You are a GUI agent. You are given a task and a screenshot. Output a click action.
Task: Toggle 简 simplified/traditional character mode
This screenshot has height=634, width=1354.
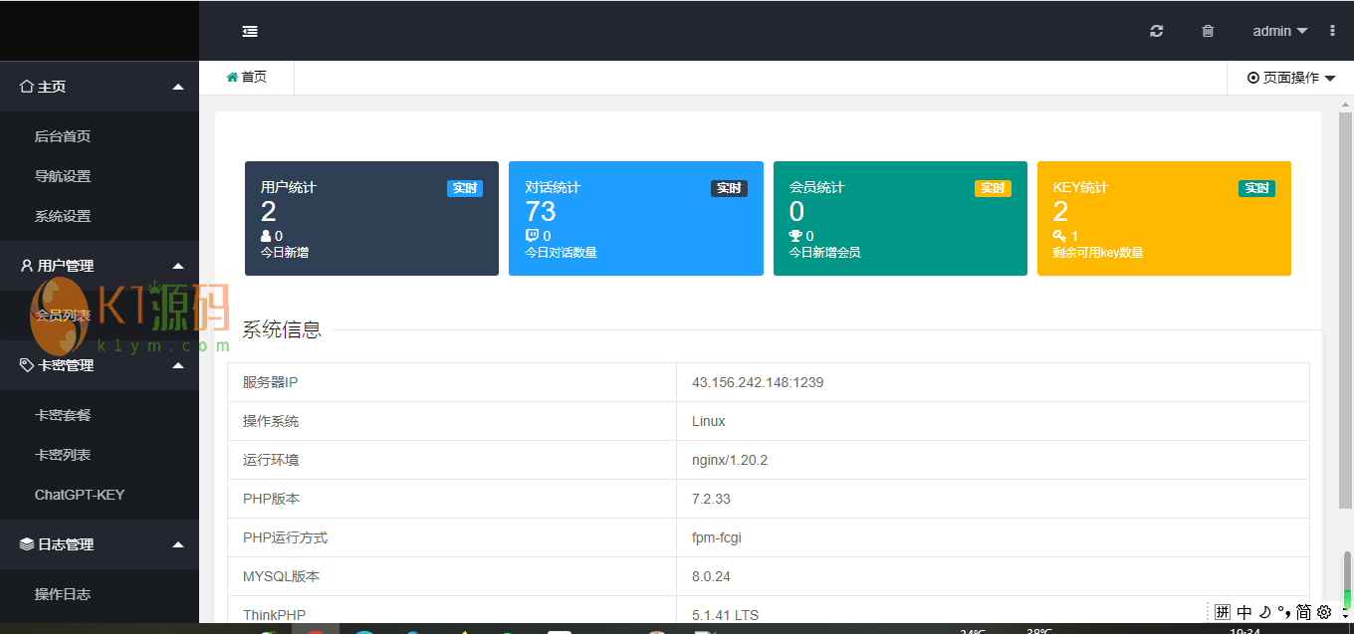click(1303, 612)
